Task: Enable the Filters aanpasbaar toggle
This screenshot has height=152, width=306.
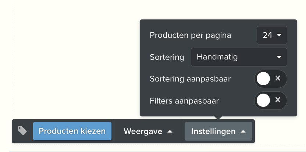Action: (x=271, y=101)
